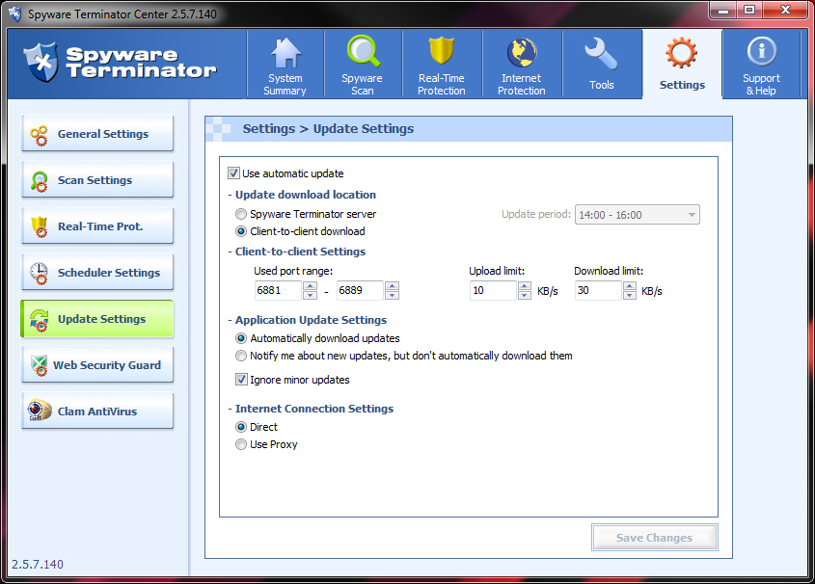Screen dimensions: 815x584
Task: Open Clam AntiVirus settings
Action: coord(97,411)
